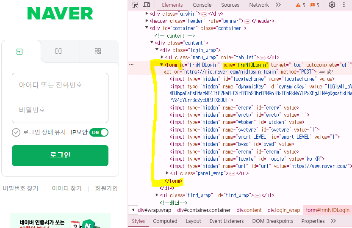Screen dimensions: 352x228
Task: Select the hidden input named wtoken
Action: (x=237, y=122)
